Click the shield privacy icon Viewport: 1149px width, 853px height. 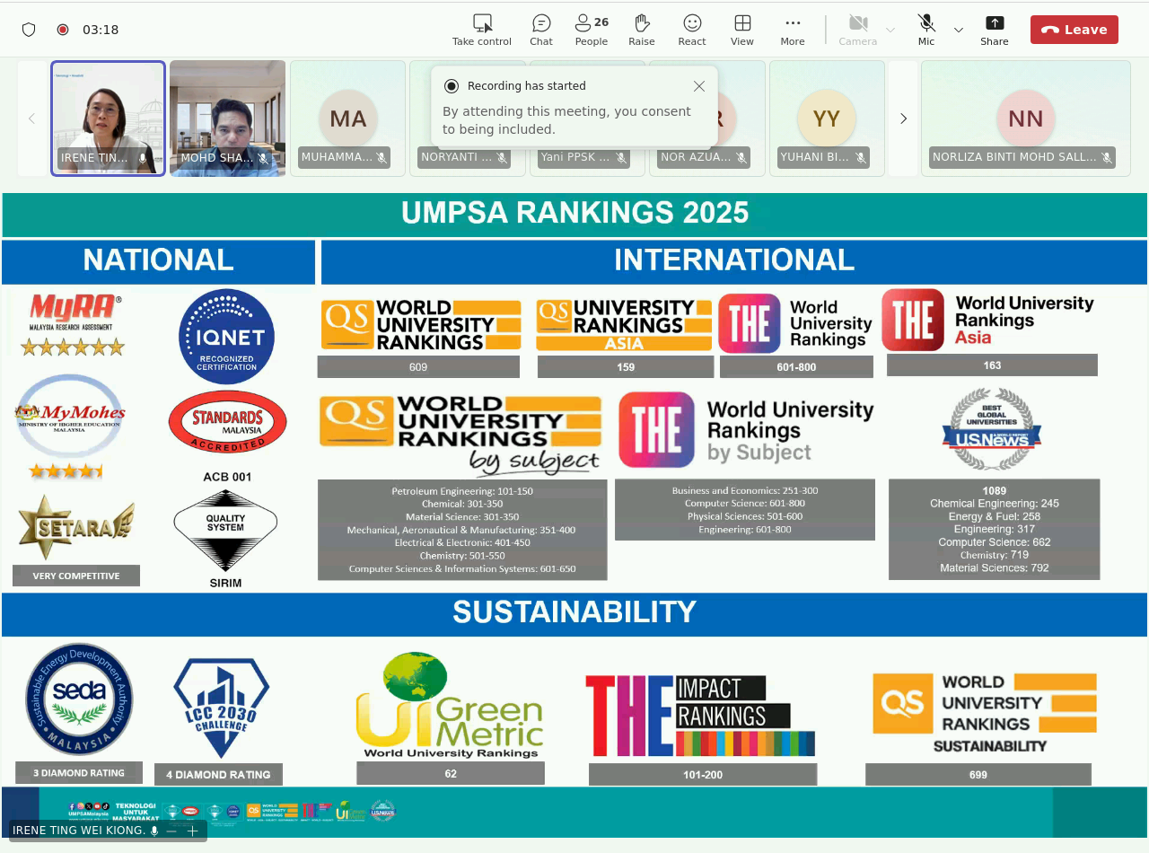[29, 30]
